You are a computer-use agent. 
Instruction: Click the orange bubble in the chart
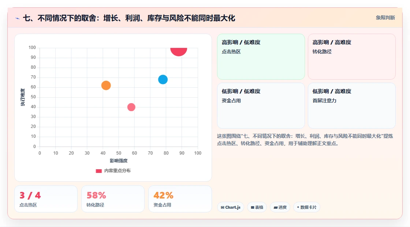click(106, 86)
